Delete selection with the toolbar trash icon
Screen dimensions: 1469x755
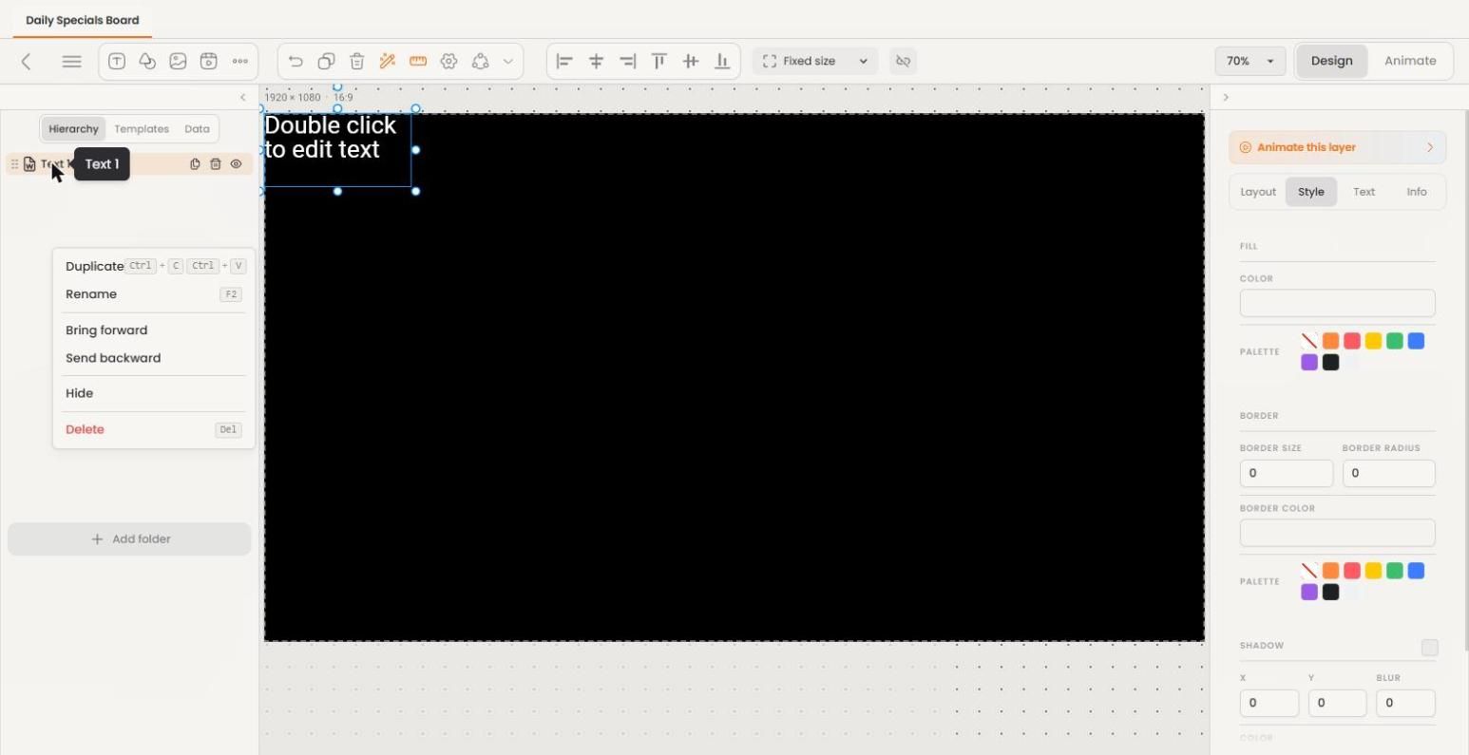tap(357, 61)
